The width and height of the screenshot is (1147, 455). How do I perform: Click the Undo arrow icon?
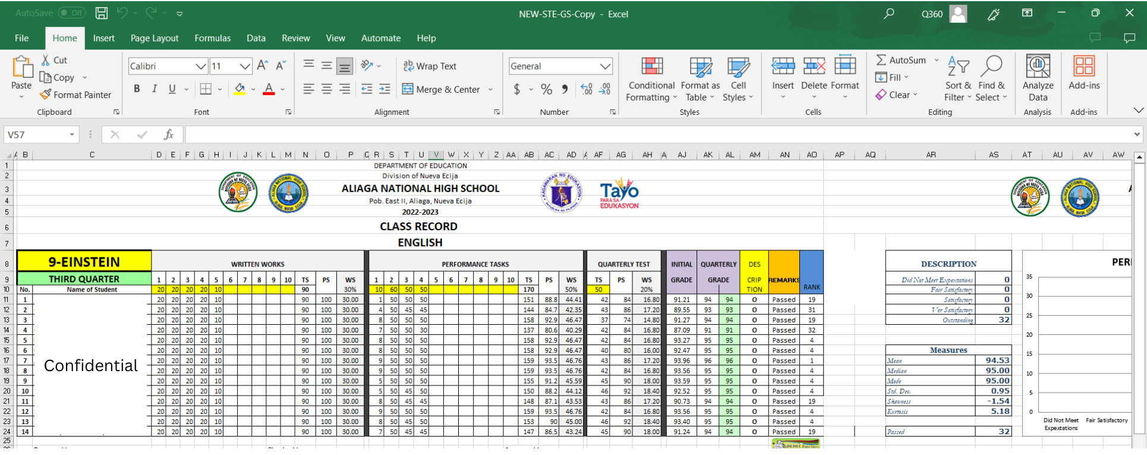point(122,13)
